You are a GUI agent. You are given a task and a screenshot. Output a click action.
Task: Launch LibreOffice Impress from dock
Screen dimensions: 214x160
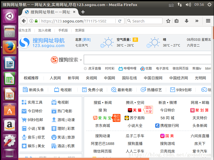[x=9, y=94]
